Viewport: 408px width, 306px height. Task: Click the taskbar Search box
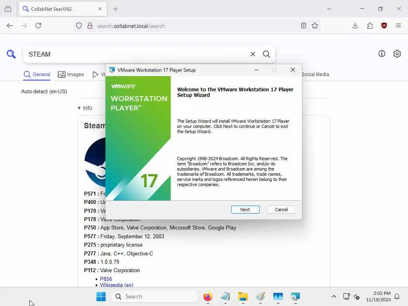pyautogui.click(x=155, y=296)
